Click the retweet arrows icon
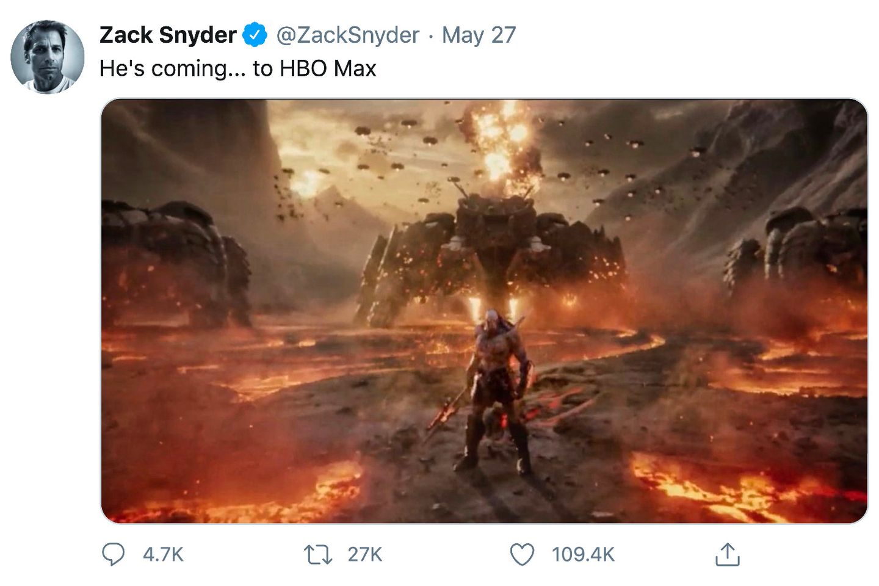The image size is (879, 586). point(318,554)
